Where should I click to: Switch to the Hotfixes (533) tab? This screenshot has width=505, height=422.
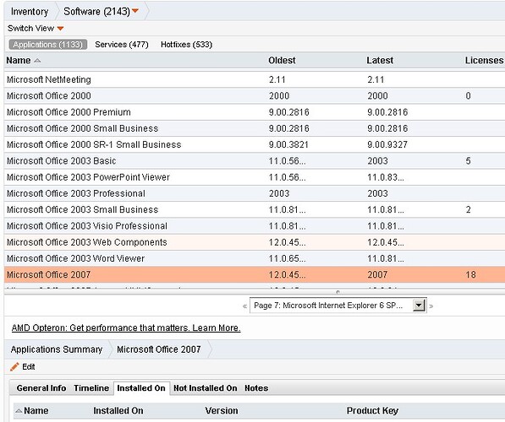(186, 45)
